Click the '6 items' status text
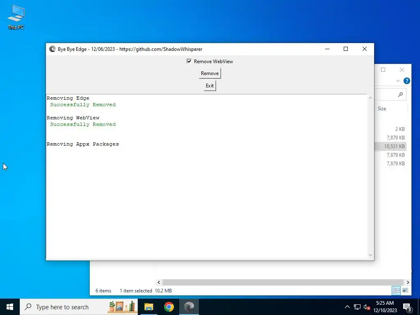The height and width of the screenshot is (315, 420). [103, 291]
